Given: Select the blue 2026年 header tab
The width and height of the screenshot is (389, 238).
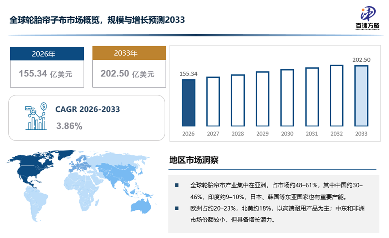Looking at the screenshot, I should (47, 54).
